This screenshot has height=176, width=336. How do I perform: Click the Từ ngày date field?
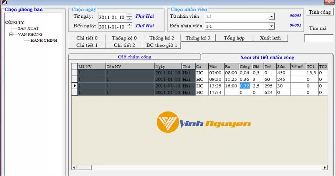tap(112, 17)
